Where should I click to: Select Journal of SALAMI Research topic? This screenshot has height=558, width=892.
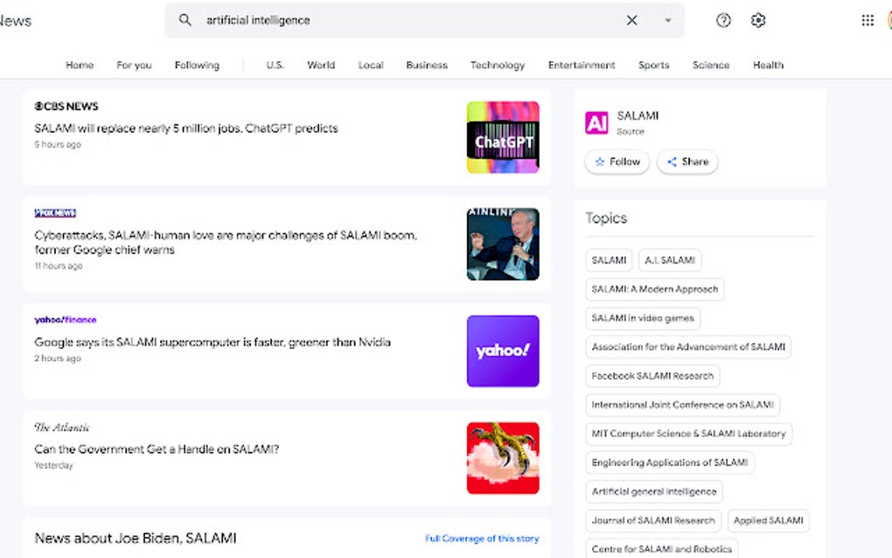[653, 520]
